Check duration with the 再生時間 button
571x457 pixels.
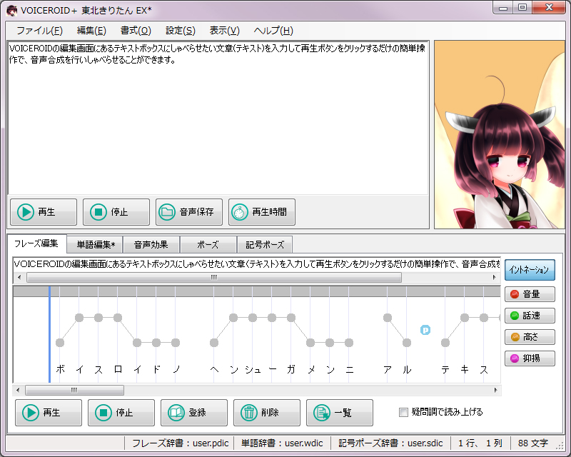tap(262, 212)
